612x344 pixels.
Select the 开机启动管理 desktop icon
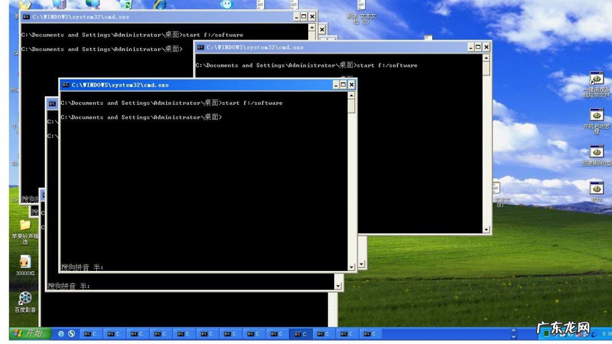click(596, 115)
